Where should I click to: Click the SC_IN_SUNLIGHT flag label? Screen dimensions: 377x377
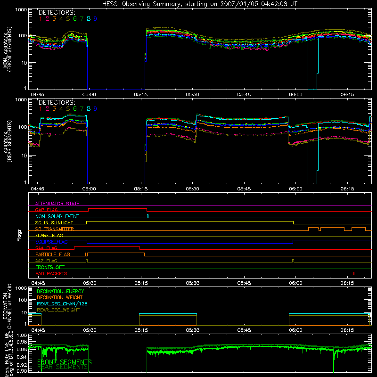point(54,222)
